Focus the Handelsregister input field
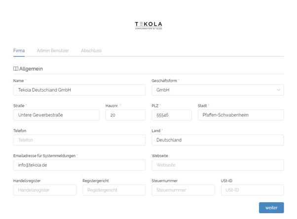Image resolution: width=297 pixels, height=219 pixels. (45, 190)
